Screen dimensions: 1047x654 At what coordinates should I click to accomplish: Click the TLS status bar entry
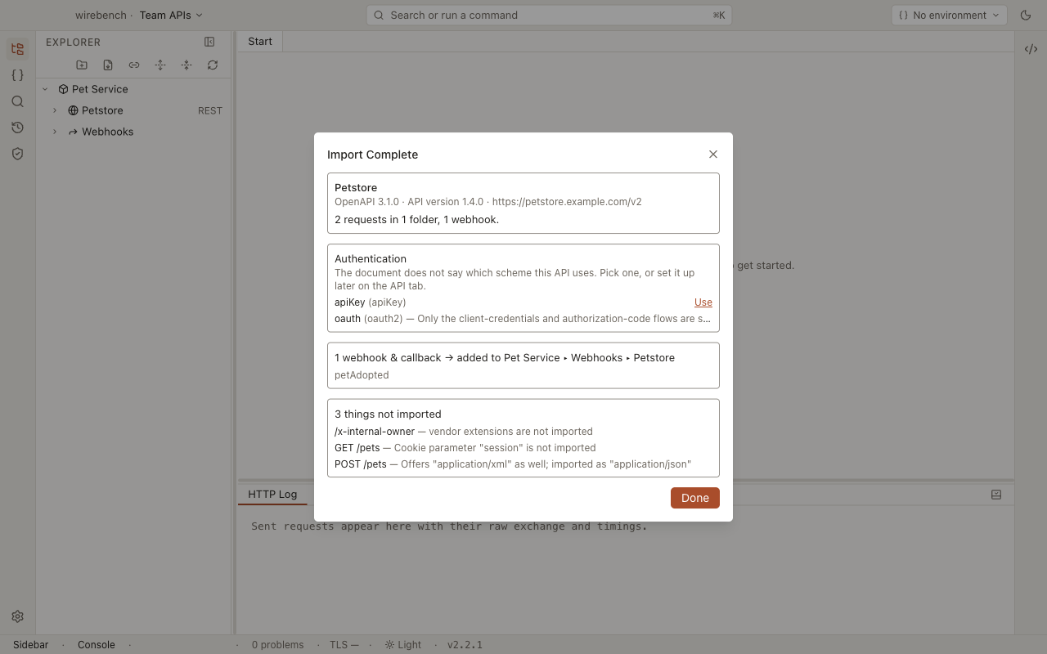(x=344, y=645)
